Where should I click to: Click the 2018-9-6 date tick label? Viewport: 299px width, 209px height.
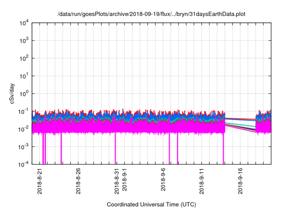coord(163,179)
